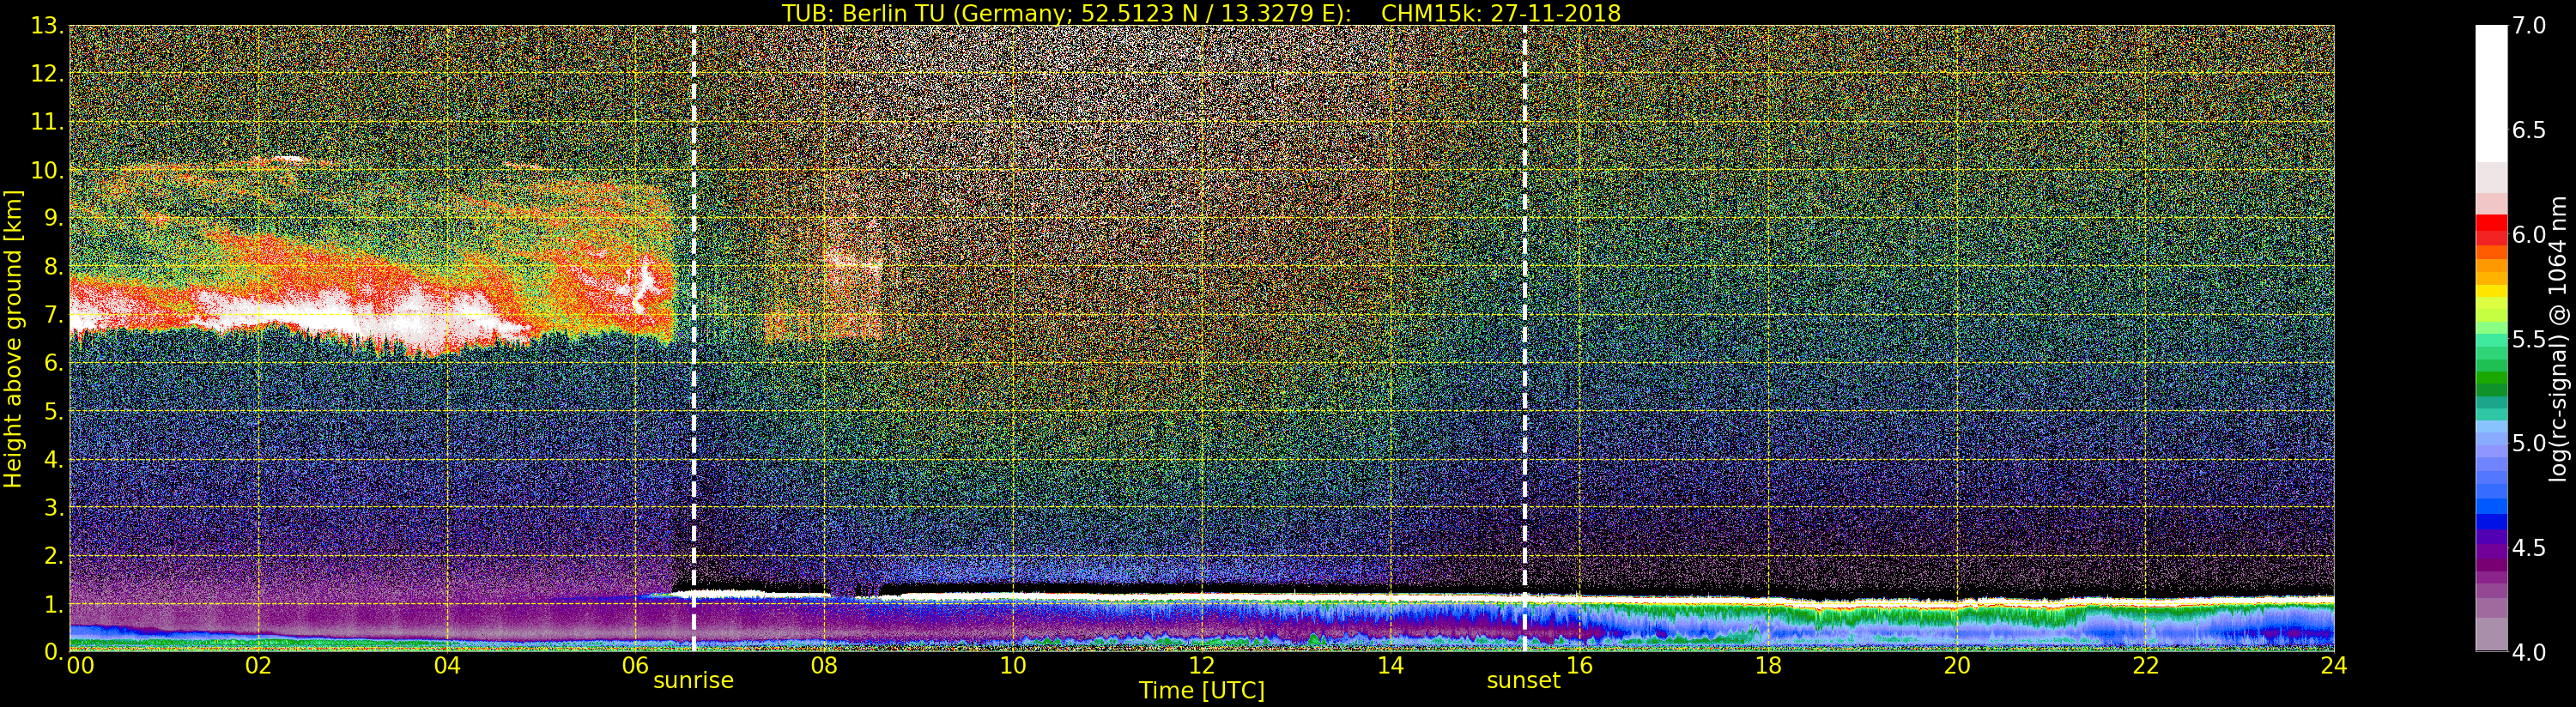Click the x-axis tick label '18'
The width and height of the screenshot is (2576, 707).
click(x=1768, y=665)
